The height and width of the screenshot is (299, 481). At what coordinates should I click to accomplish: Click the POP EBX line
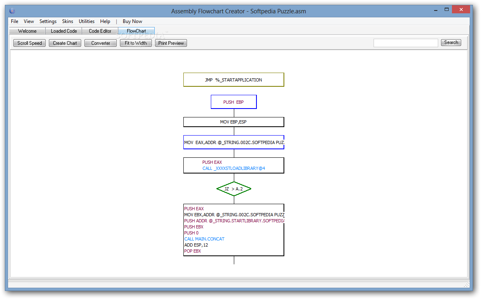pos(193,251)
